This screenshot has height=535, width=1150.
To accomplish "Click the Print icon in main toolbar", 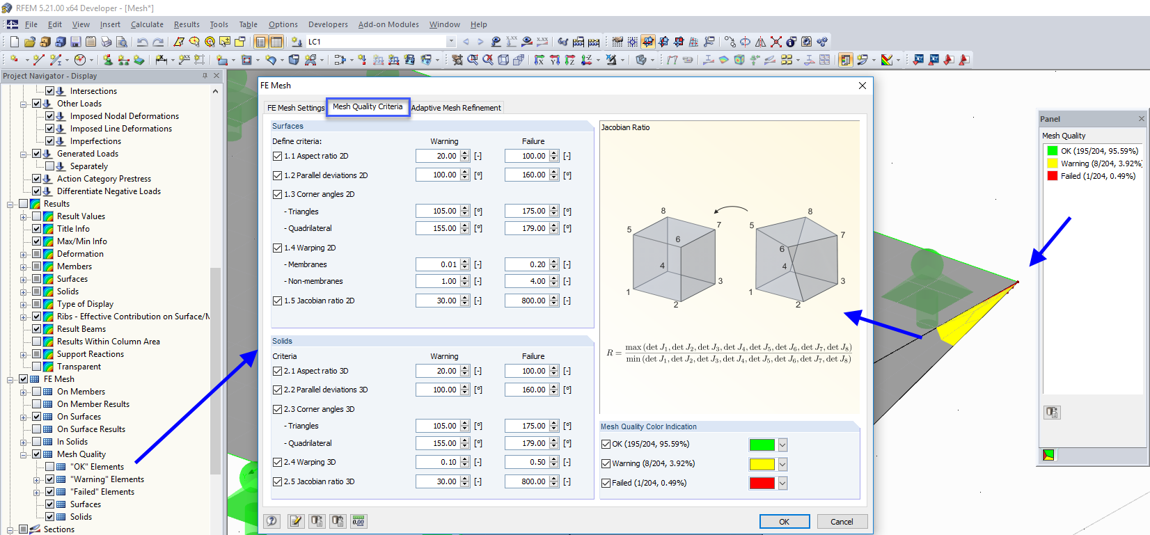I will tap(106, 42).
